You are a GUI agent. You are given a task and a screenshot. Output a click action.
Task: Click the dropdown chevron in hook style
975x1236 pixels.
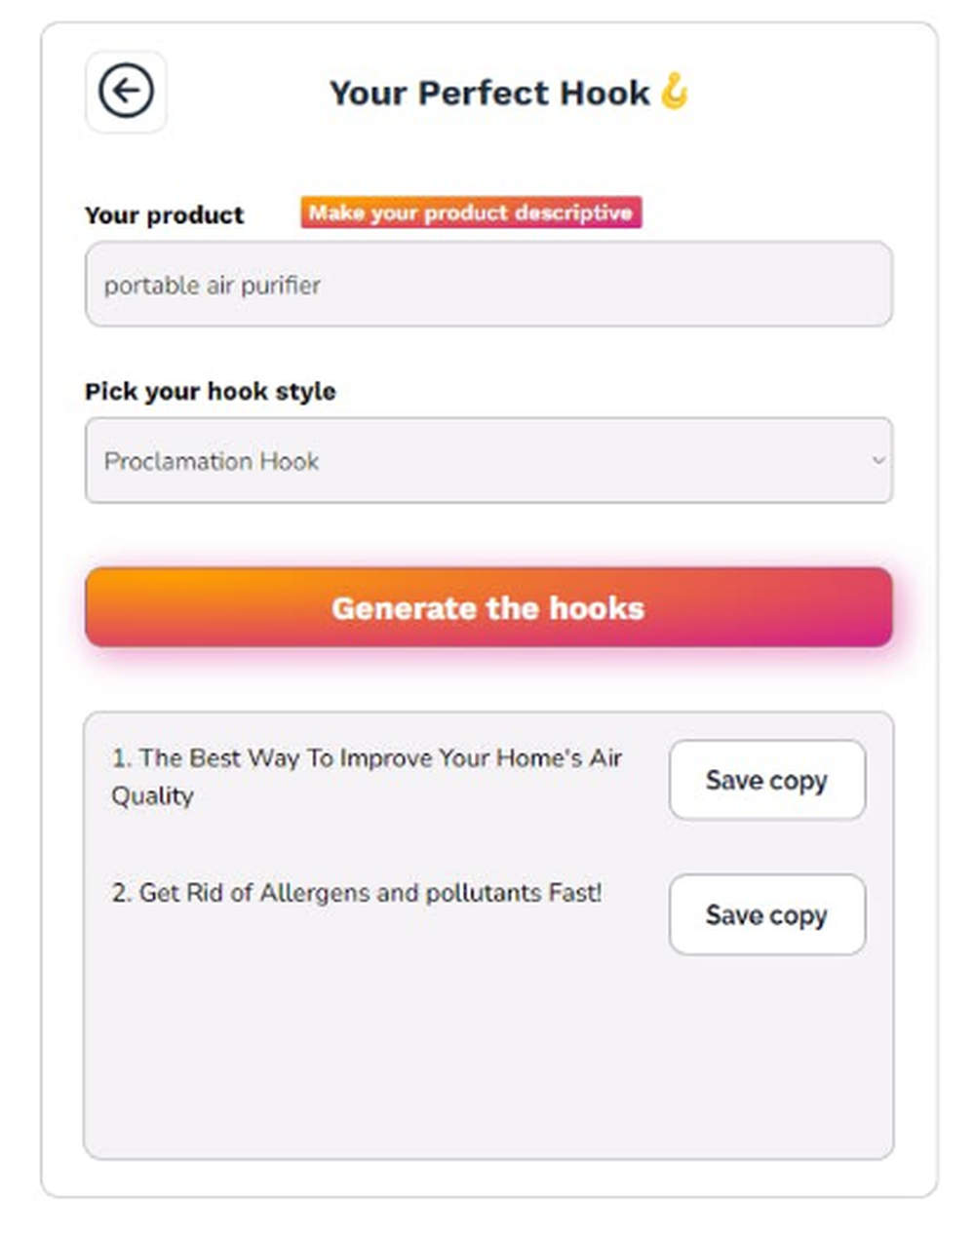[877, 460]
